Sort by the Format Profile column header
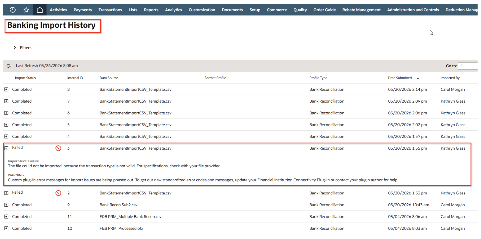 (x=215, y=78)
